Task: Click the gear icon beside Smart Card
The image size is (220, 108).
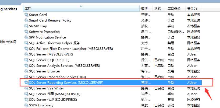Action: point(26,15)
